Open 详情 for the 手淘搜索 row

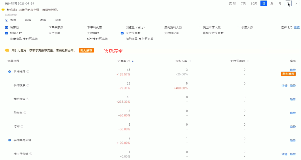click(x=284, y=86)
